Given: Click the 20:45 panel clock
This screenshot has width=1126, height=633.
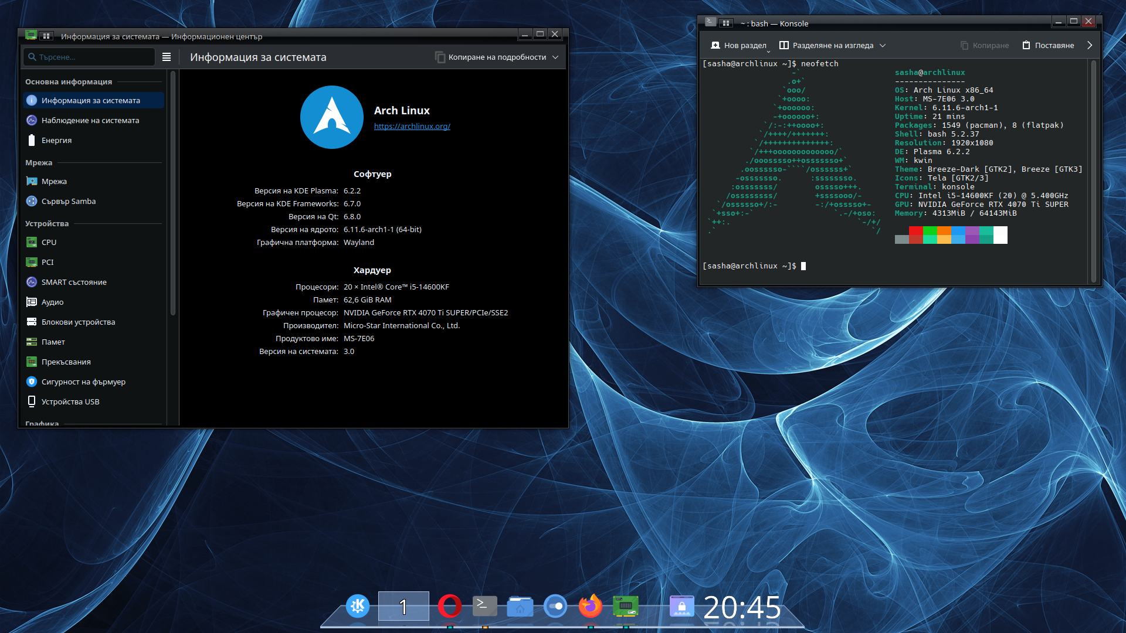Looking at the screenshot, I should pyautogui.click(x=742, y=607).
